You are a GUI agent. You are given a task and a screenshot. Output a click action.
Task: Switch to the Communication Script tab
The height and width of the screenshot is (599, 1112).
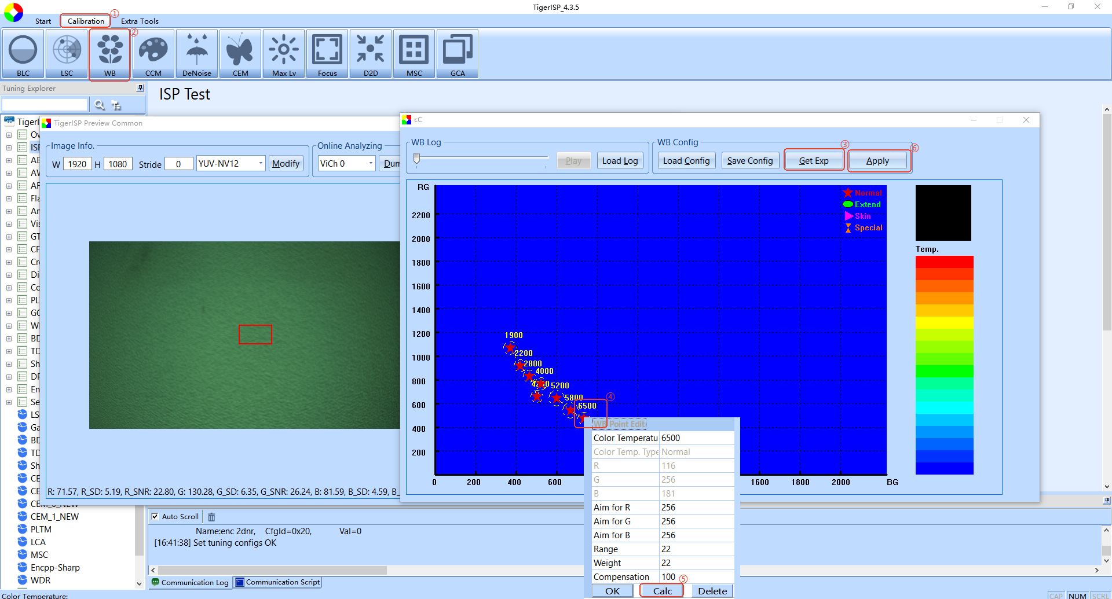click(x=277, y=582)
